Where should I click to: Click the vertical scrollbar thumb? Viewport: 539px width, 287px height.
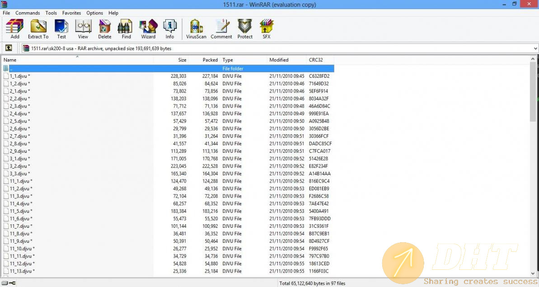pyautogui.click(x=533, y=92)
